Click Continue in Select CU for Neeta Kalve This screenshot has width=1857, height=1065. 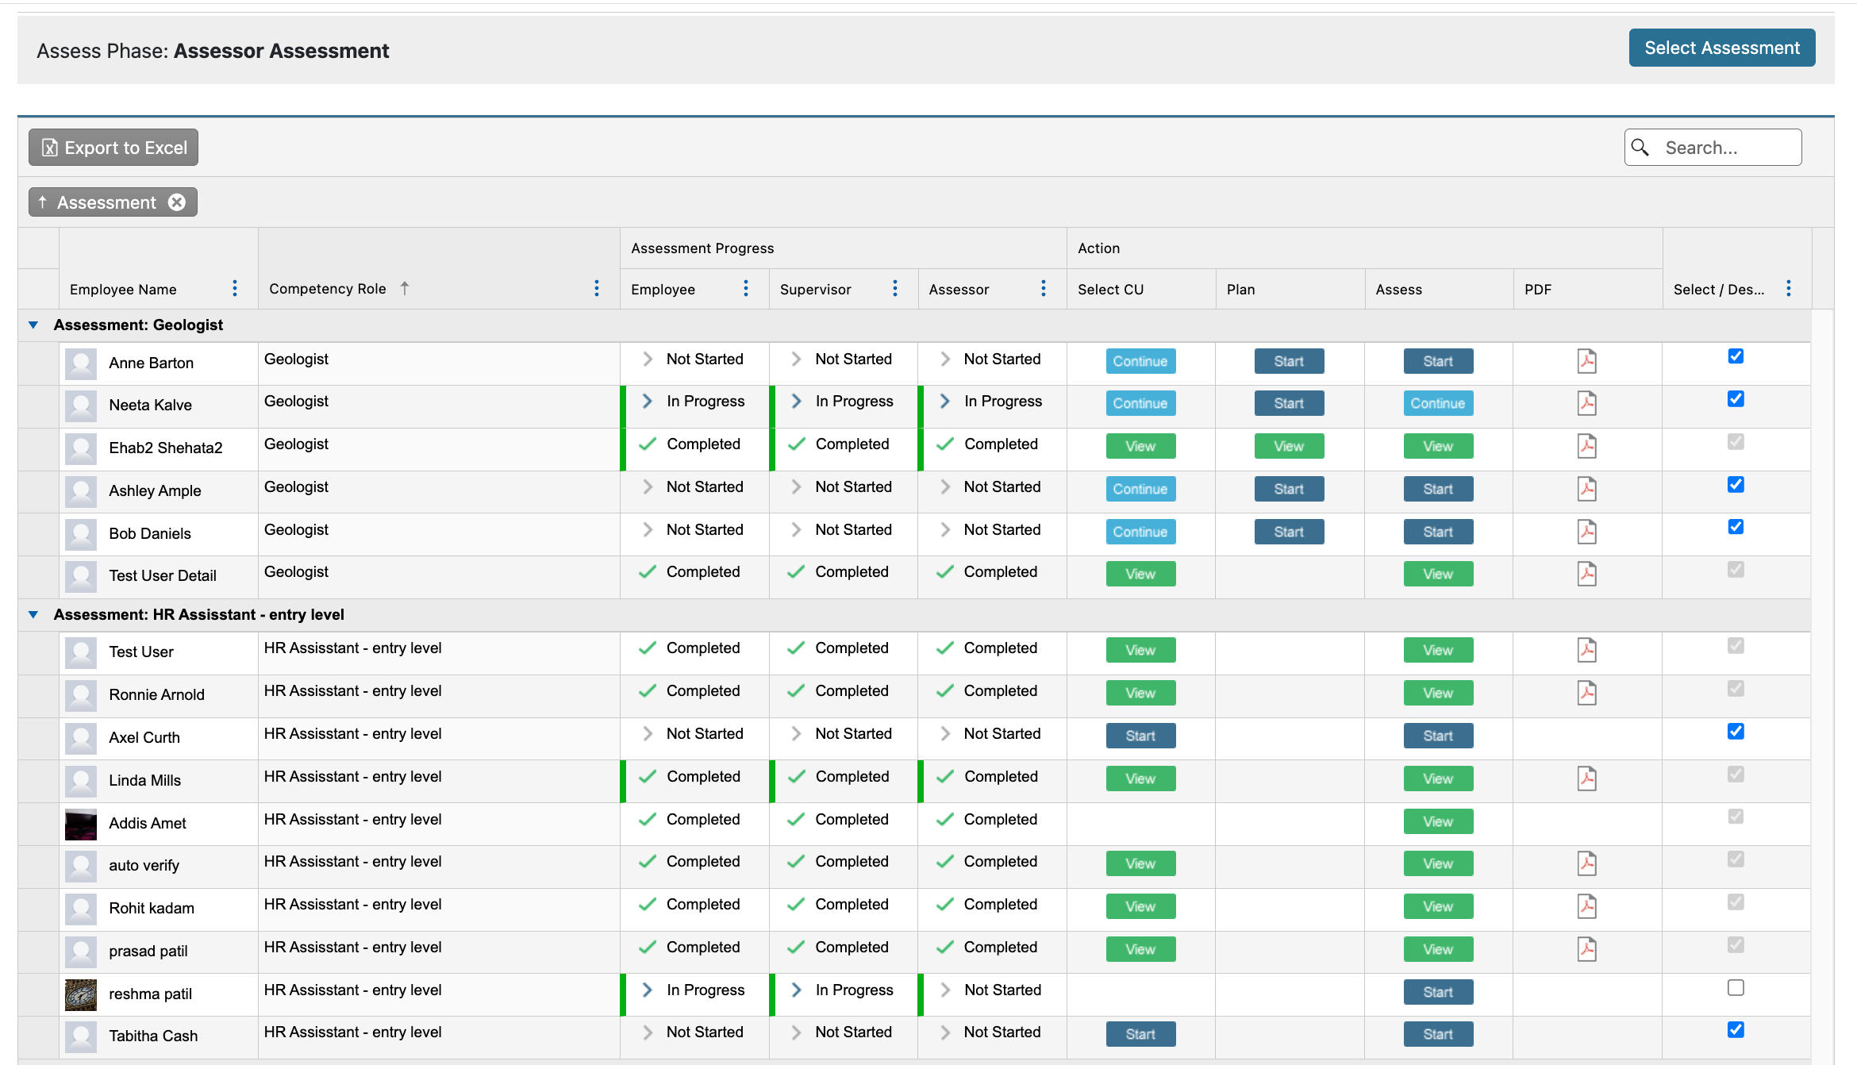(1140, 403)
